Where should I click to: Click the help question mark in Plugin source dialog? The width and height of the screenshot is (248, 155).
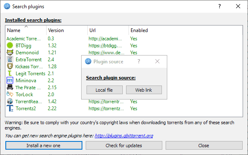coord(139,61)
